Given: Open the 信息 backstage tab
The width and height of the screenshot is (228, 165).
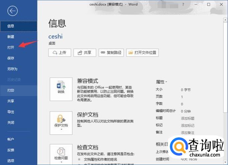Looking at the screenshot, I should [x=19, y=26].
